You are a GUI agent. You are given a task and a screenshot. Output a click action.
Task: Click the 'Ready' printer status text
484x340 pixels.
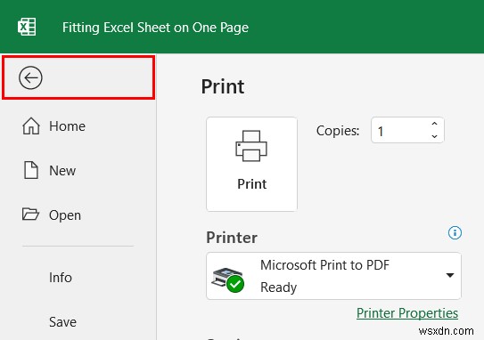pos(278,287)
